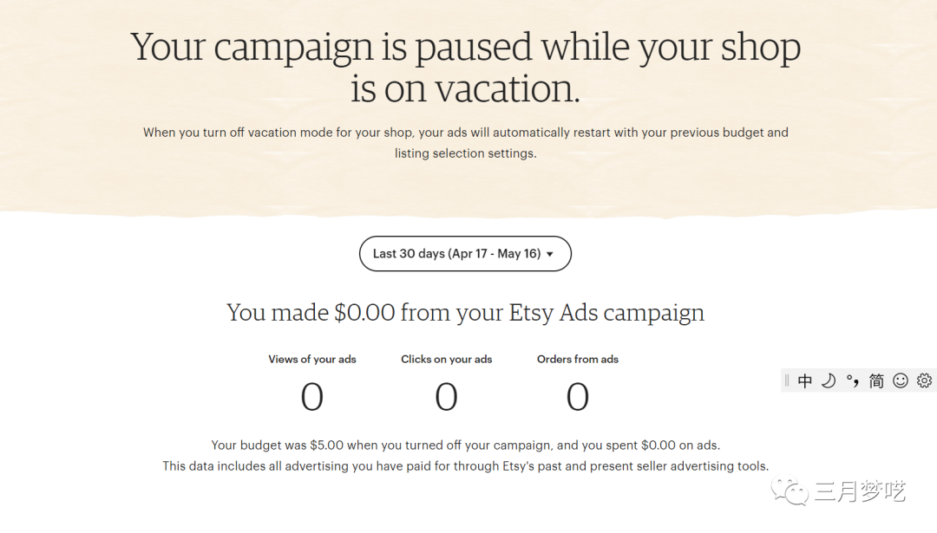
Task: Click the 简 simplified Chinese icon
Action: click(876, 380)
